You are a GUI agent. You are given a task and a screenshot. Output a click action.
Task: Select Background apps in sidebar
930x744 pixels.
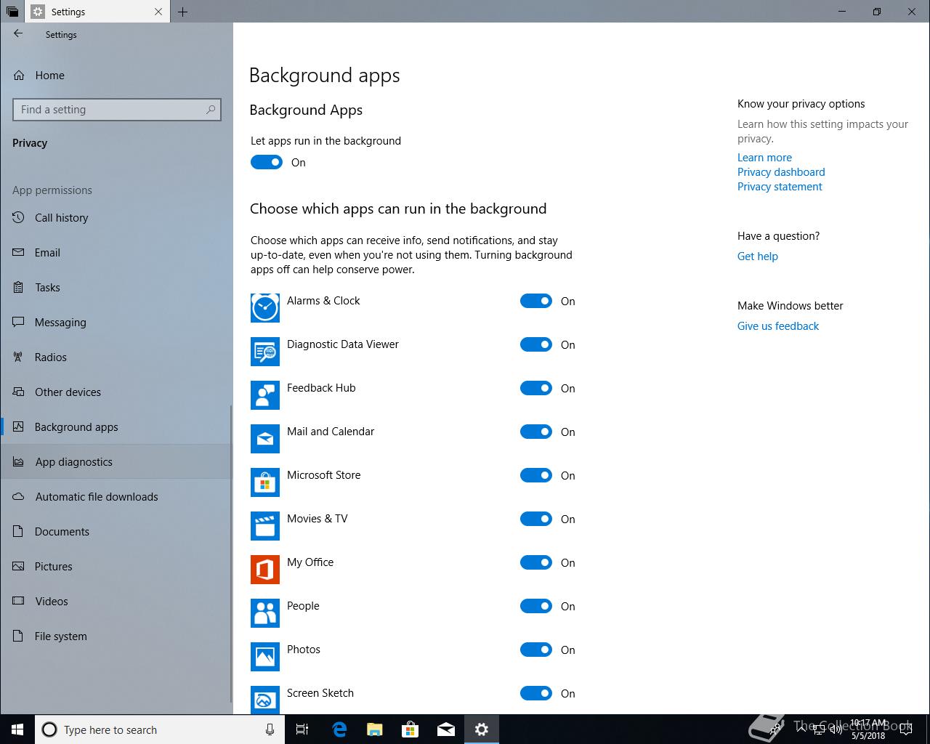coord(116,426)
